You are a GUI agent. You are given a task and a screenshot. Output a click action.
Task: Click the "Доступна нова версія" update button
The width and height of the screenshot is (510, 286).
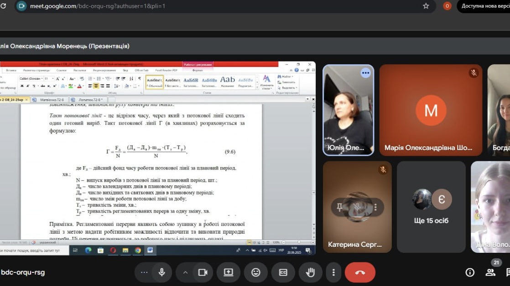484,6
